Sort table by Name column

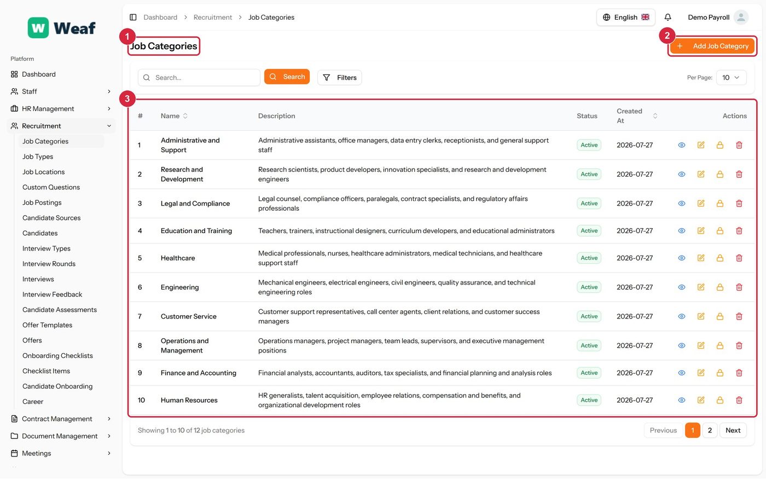point(175,116)
